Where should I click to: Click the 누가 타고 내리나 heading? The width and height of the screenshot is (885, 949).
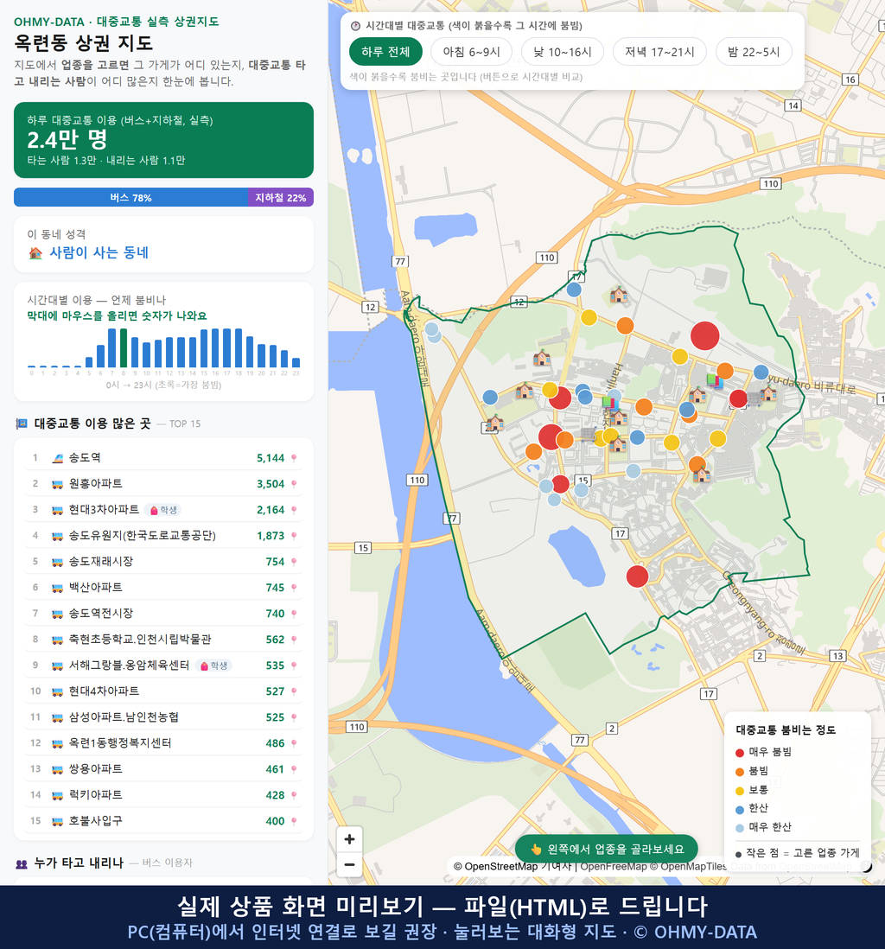(x=79, y=863)
